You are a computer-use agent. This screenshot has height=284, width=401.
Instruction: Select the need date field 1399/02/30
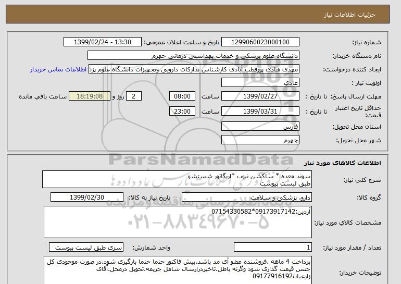[87, 197]
